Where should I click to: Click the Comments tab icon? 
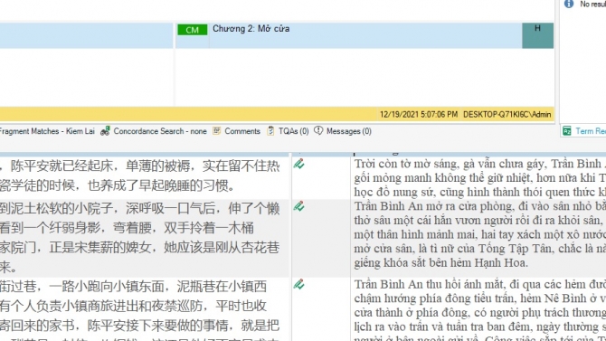point(217,130)
